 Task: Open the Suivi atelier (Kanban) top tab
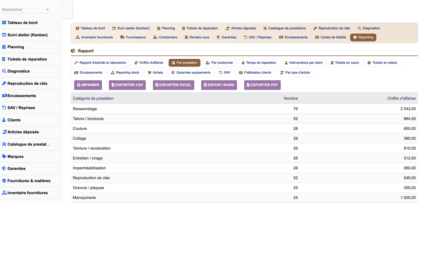point(131,28)
